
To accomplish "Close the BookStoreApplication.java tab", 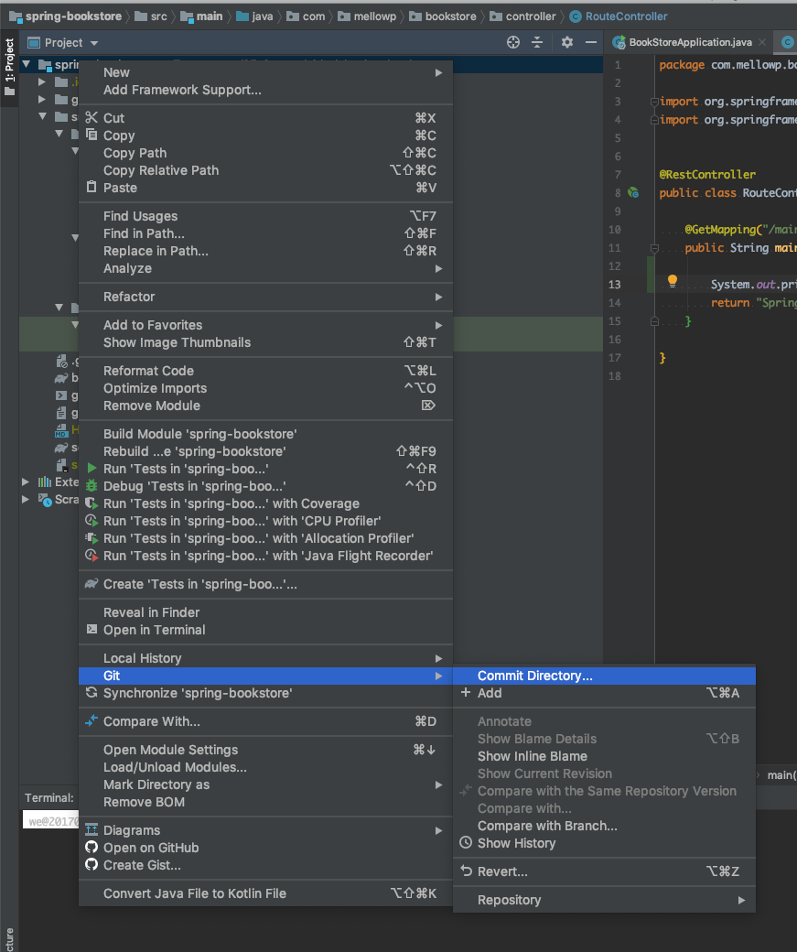I will 762,42.
